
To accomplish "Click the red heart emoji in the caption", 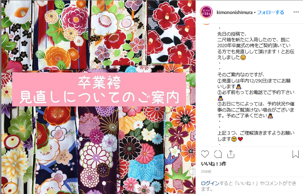I will [x=240, y=139].
